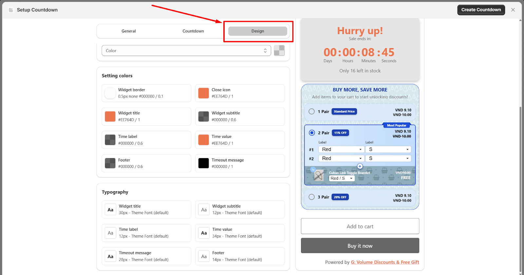This screenshot has height=275, width=524.
Task: Click the BUY MORE, SAVE MORE heading
Action: click(x=360, y=90)
